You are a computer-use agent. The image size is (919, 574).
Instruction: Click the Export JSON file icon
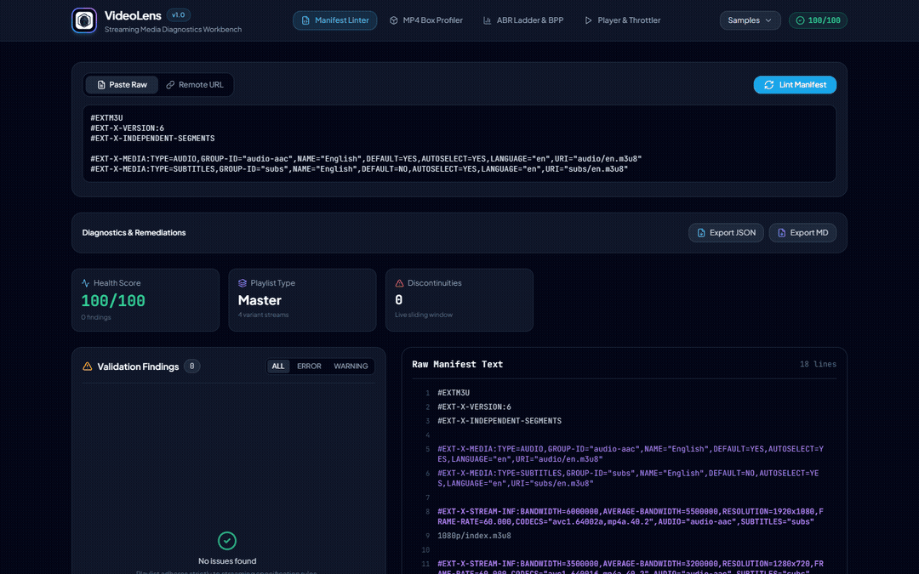click(701, 233)
